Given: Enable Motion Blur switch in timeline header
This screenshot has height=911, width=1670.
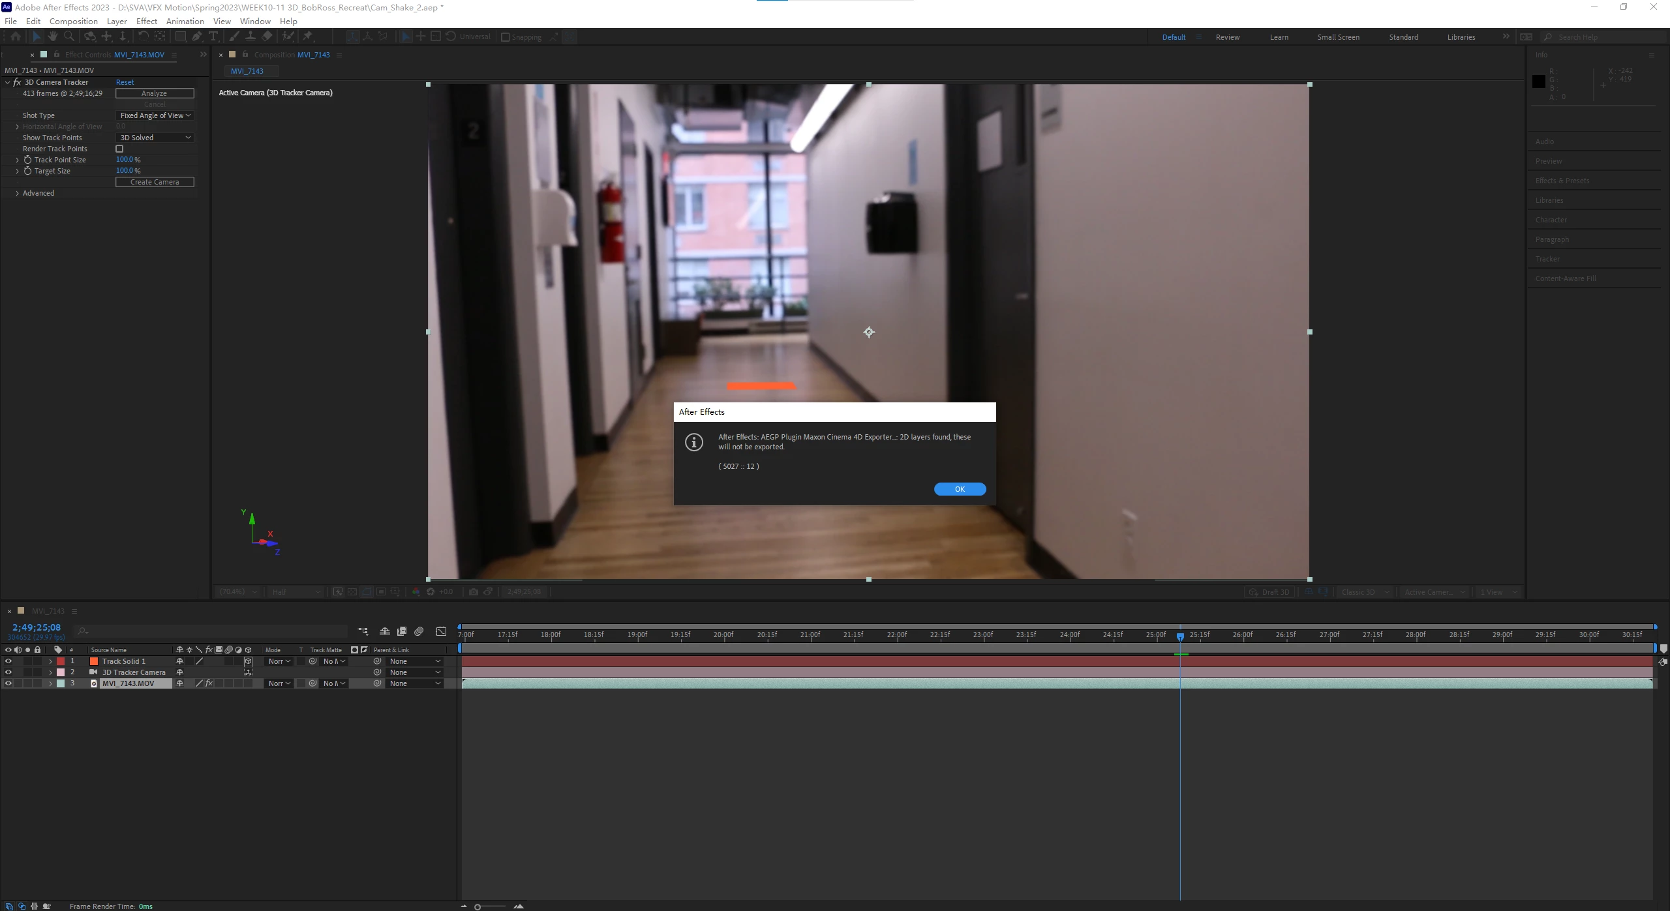Looking at the screenshot, I should (x=419, y=631).
